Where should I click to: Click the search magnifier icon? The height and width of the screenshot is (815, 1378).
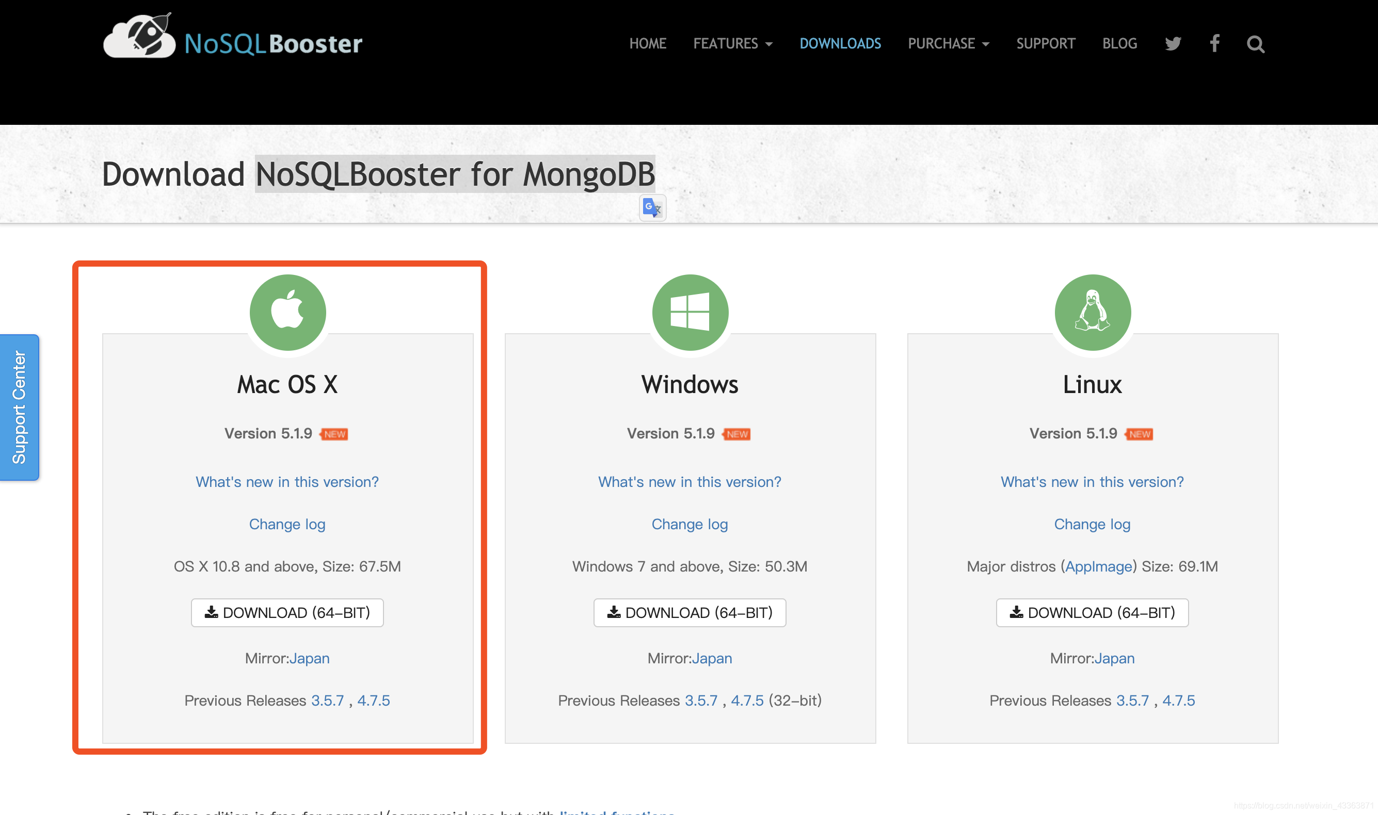coord(1256,44)
